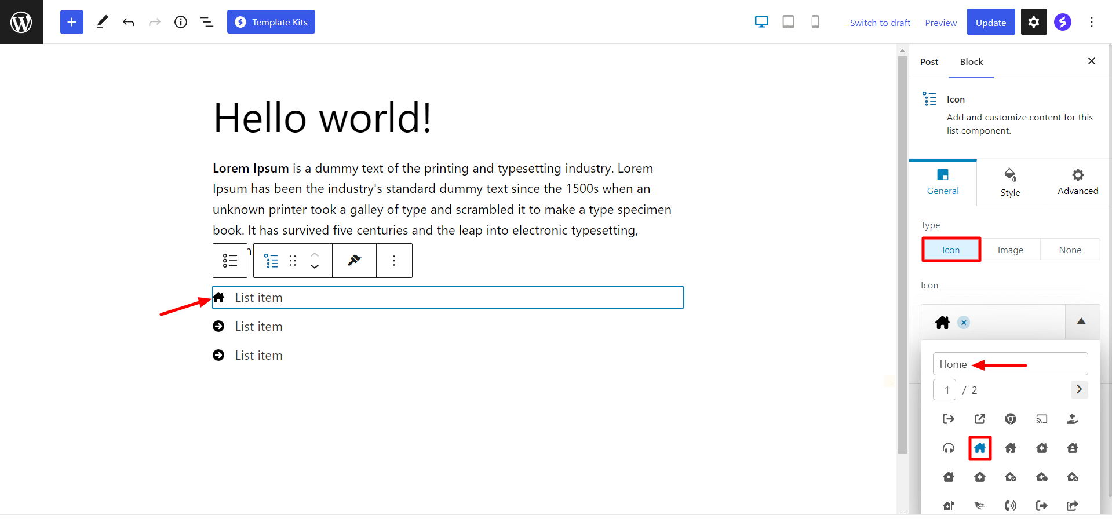Viewport: 1112px width, 519px height.
Task: Switch to the Post tab
Action: point(929,61)
